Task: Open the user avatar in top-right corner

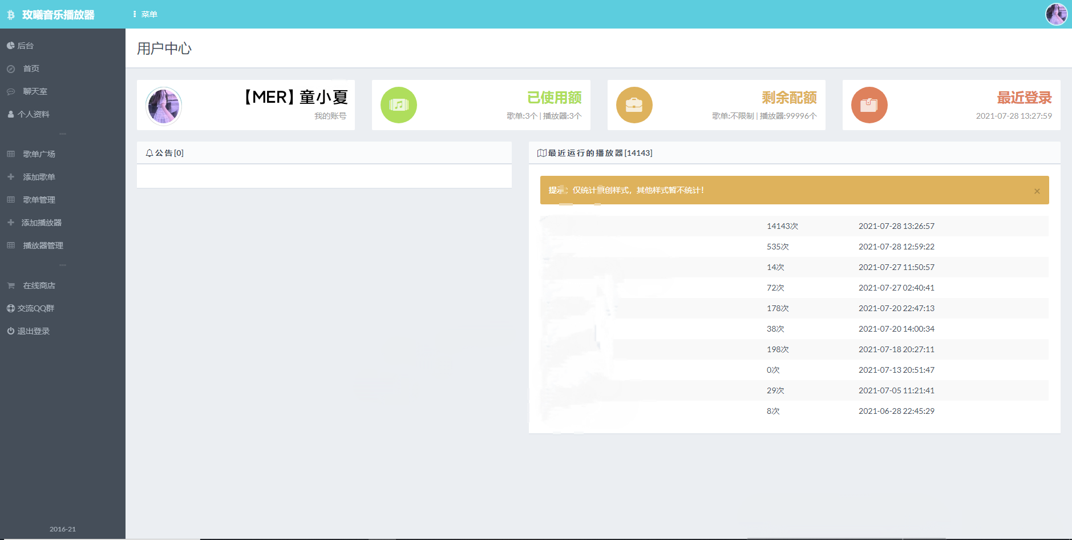Action: (1056, 14)
